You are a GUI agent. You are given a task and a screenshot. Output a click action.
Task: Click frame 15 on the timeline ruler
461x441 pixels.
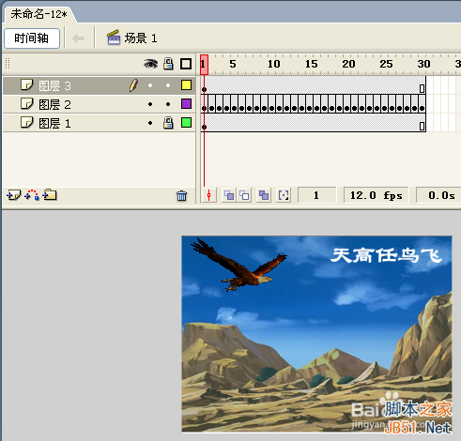[311, 64]
